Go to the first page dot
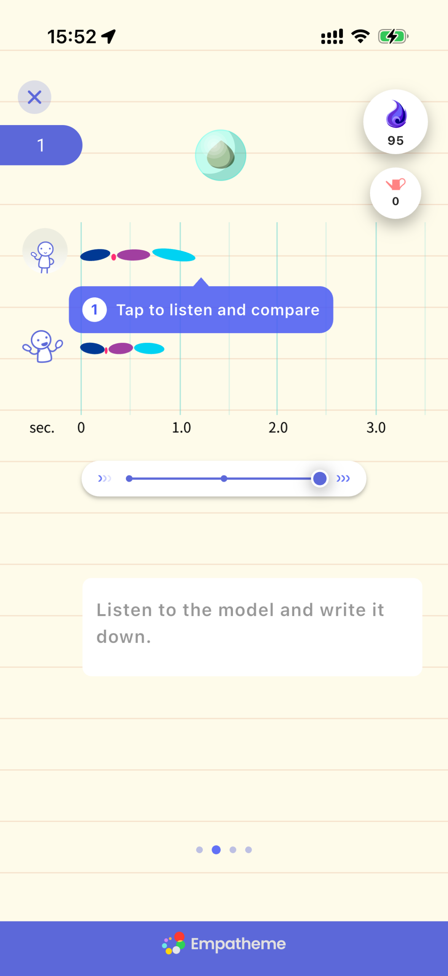The image size is (448, 976). pos(199,849)
